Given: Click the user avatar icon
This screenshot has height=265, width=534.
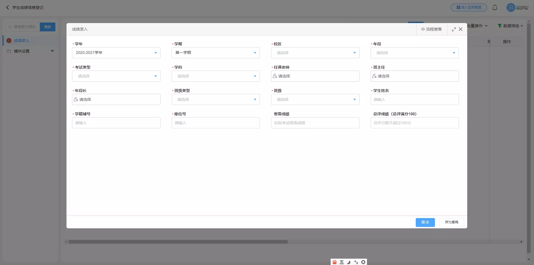Looking at the screenshot, I should 511,7.
